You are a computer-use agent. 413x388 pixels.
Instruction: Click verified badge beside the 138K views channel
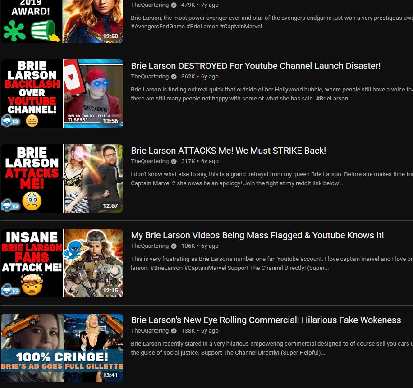coord(174,331)
